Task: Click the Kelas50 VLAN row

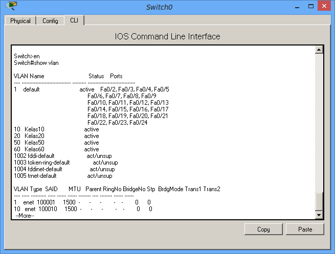Action: [56, 143]
